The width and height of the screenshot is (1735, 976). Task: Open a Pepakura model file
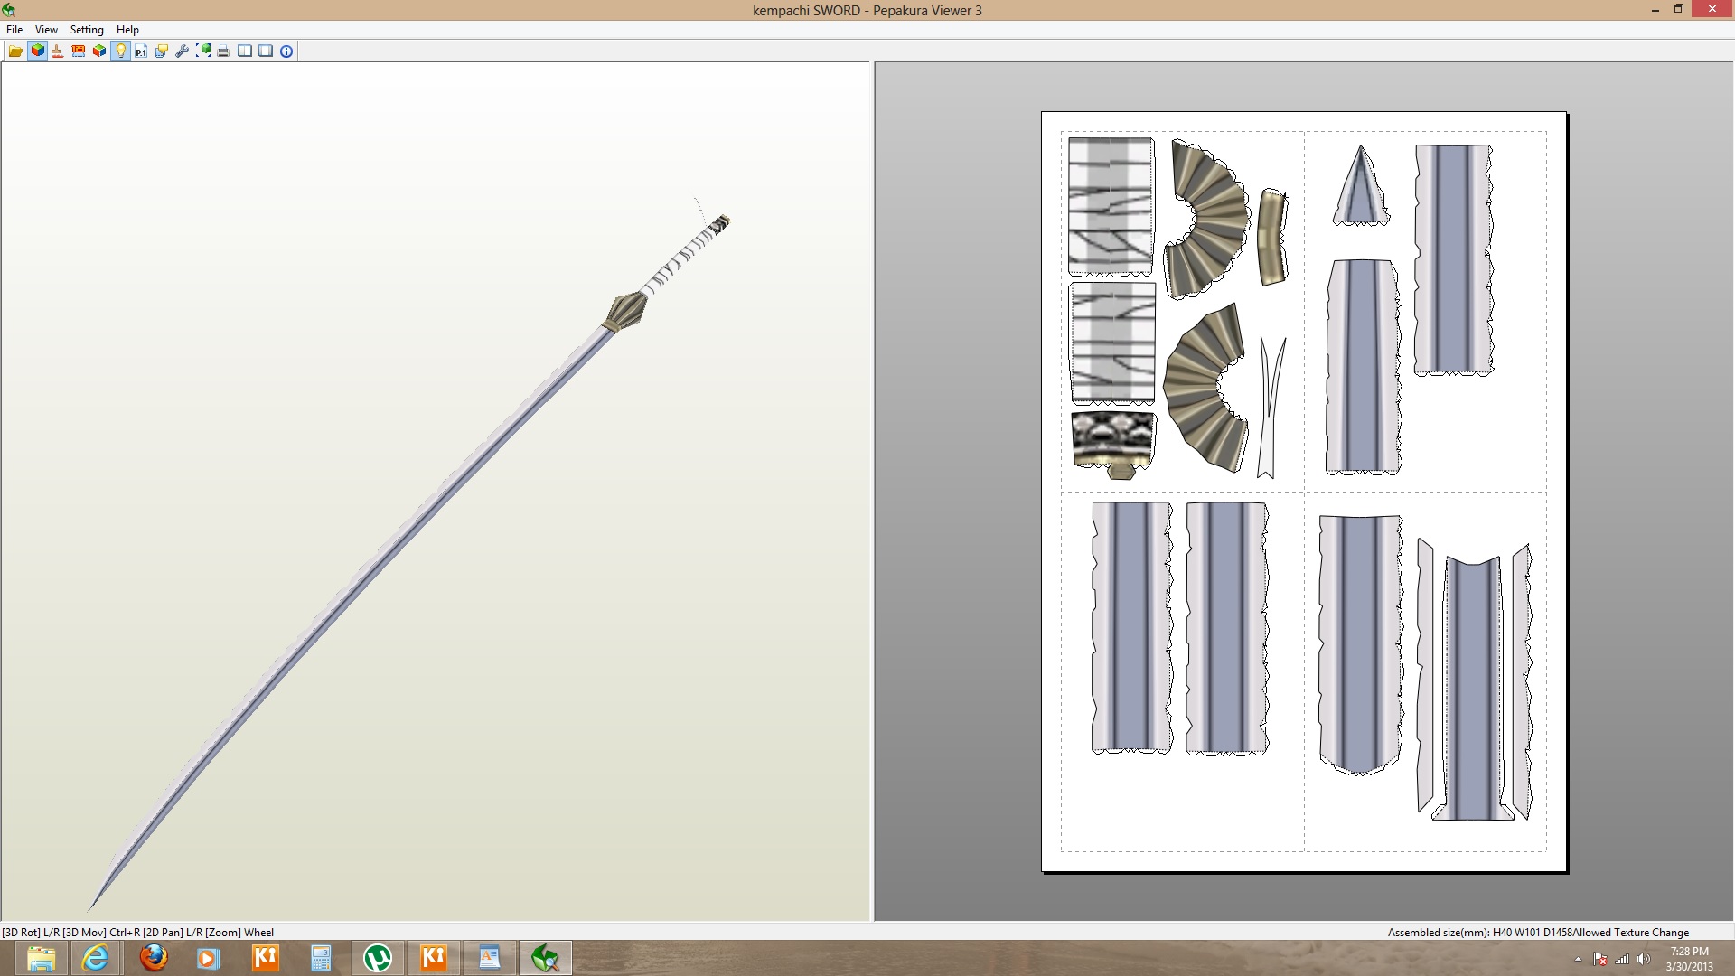pyautogui.click(x=15, y=51)
